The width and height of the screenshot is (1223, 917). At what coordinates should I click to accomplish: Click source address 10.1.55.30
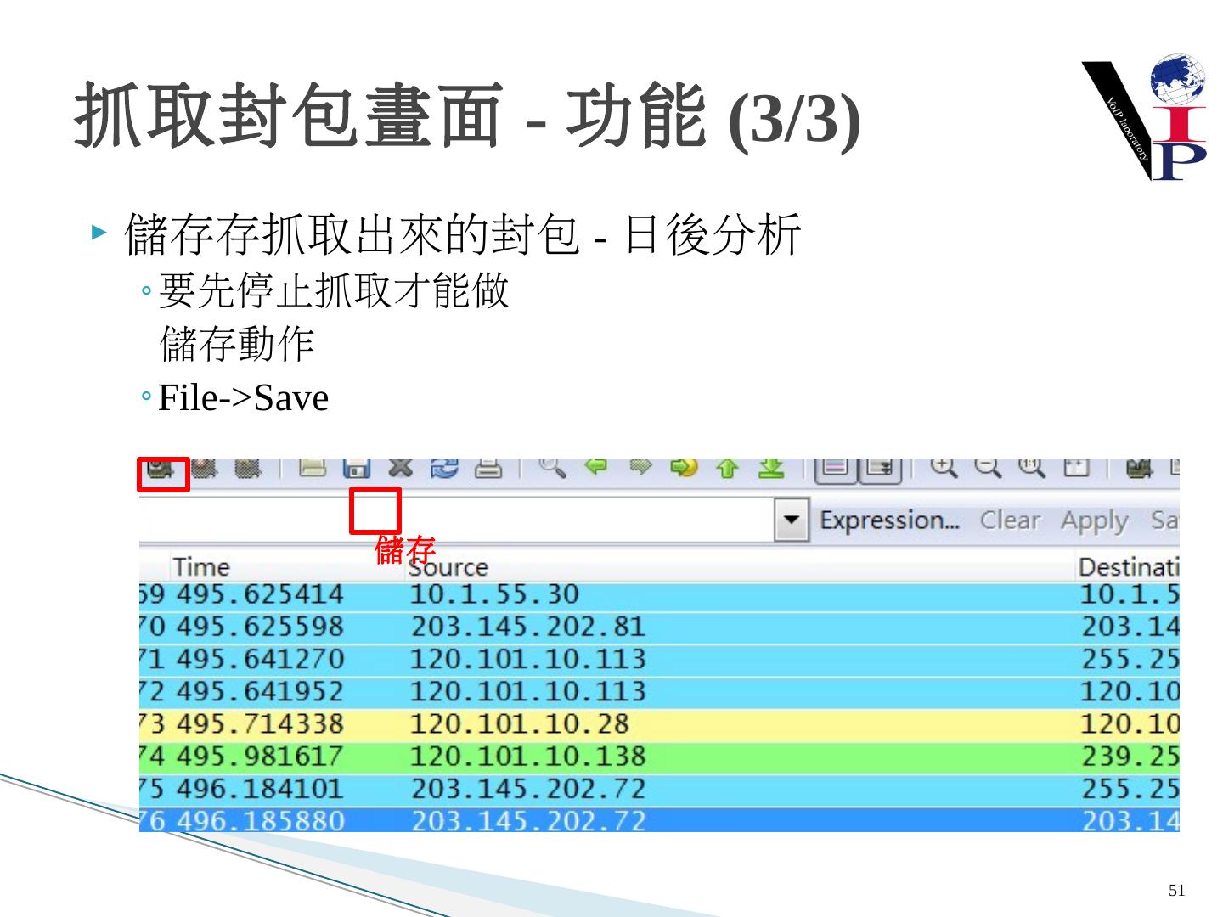click(x=494, y=594)
